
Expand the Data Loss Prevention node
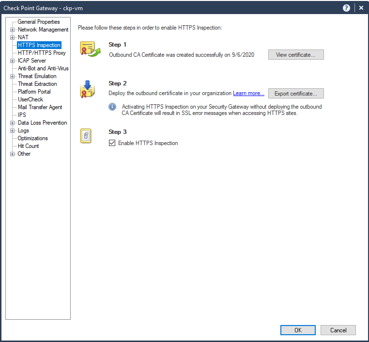coord(13,123)
